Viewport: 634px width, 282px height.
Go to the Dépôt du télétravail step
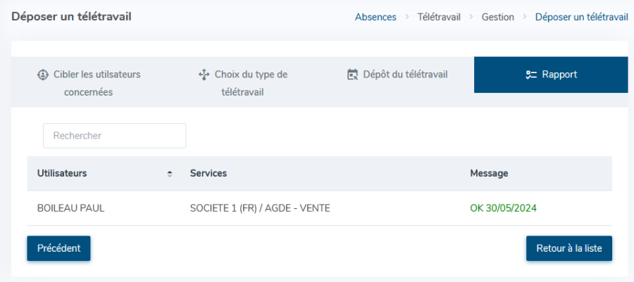(397, 75)
